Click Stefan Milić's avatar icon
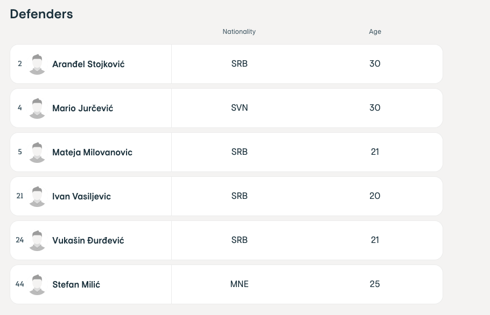 click(37, 284)
